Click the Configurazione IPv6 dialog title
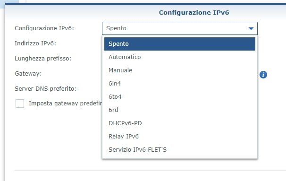The width and height of the screenshot is (286, 181). [x=194, y=12]
